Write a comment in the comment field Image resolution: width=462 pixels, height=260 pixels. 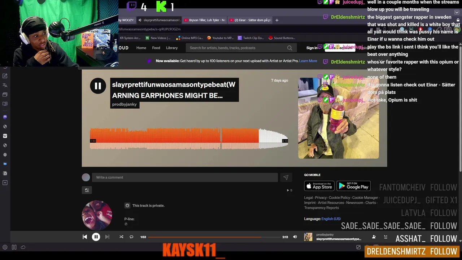click(185, 177)
